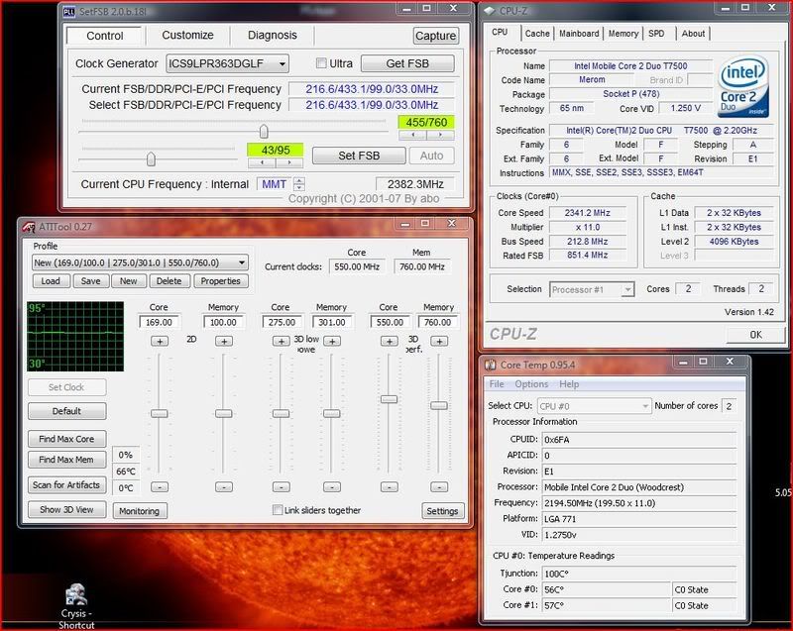Click right arrow under 43/95 value
The image size is (793, 631).
pyautogui.click(x=289, y=162)
